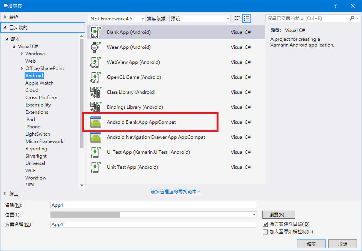362x251 pixels.
Task: Click the category tree scrollbar thumb
Action: pos(82,94)
